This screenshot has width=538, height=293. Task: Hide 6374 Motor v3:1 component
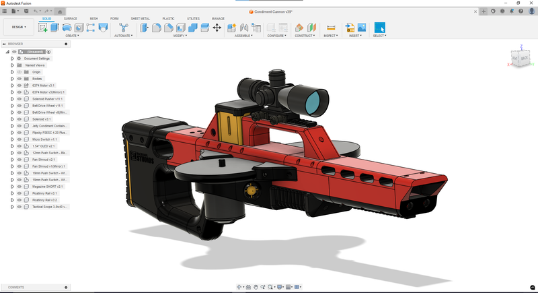tap(20, 86)
